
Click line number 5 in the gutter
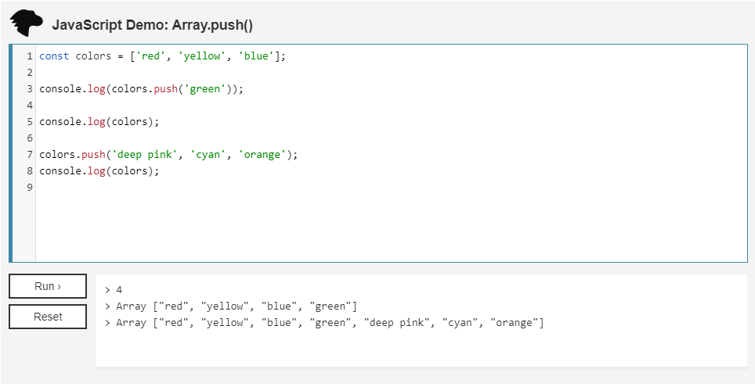click(29, 122)
